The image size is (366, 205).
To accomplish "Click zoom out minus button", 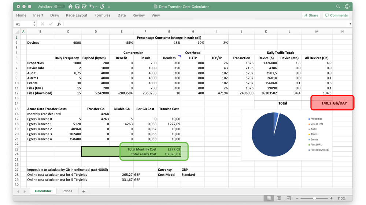I will click(297, 198).
